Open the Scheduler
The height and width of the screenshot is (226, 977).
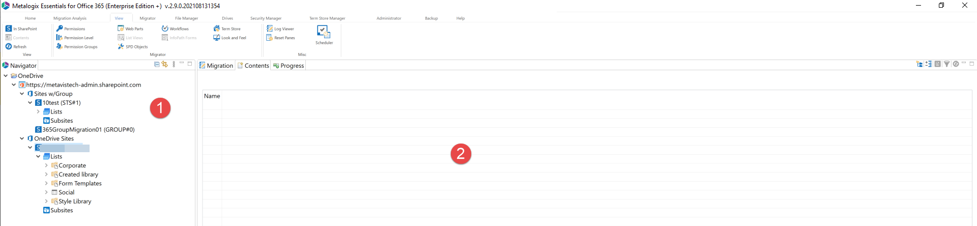coord(324,35)
